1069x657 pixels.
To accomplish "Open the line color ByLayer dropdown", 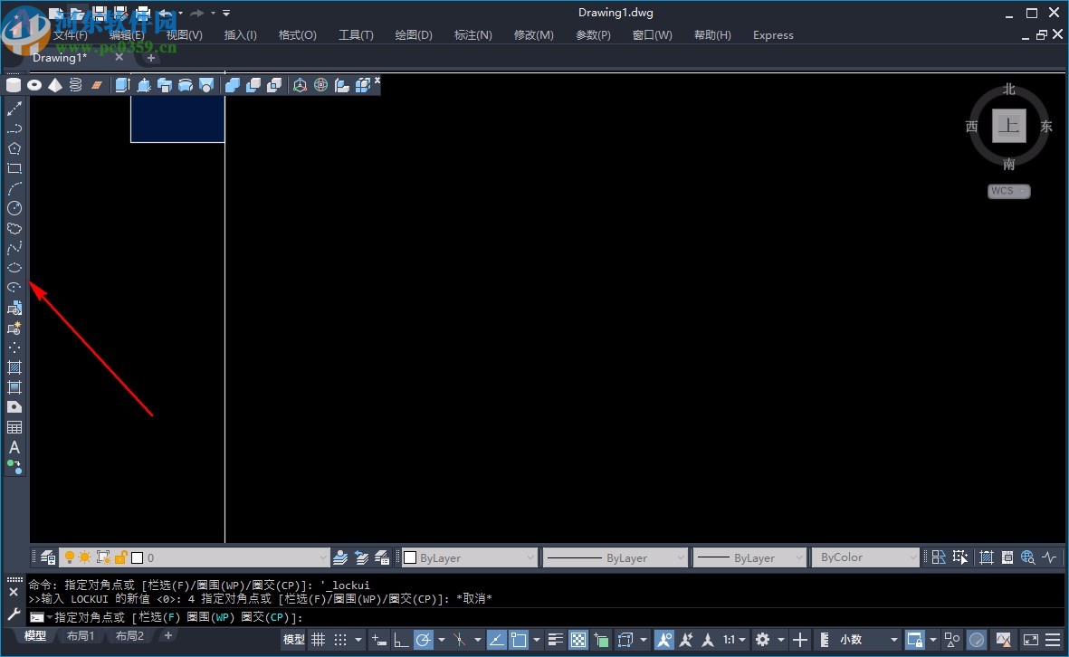I will click(531, 557).
